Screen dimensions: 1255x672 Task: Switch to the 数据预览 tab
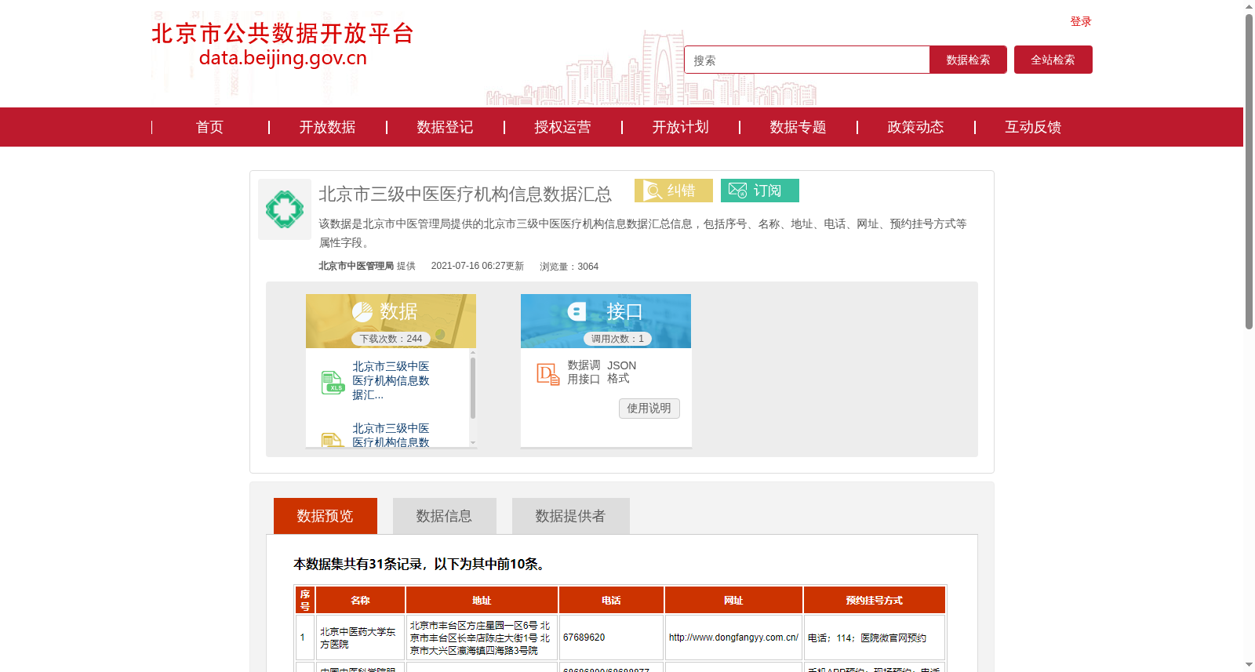pyautogui.click(x=326, y=516)
